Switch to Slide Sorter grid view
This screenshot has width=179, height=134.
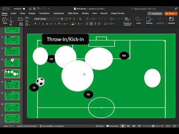tap(128, 126)
